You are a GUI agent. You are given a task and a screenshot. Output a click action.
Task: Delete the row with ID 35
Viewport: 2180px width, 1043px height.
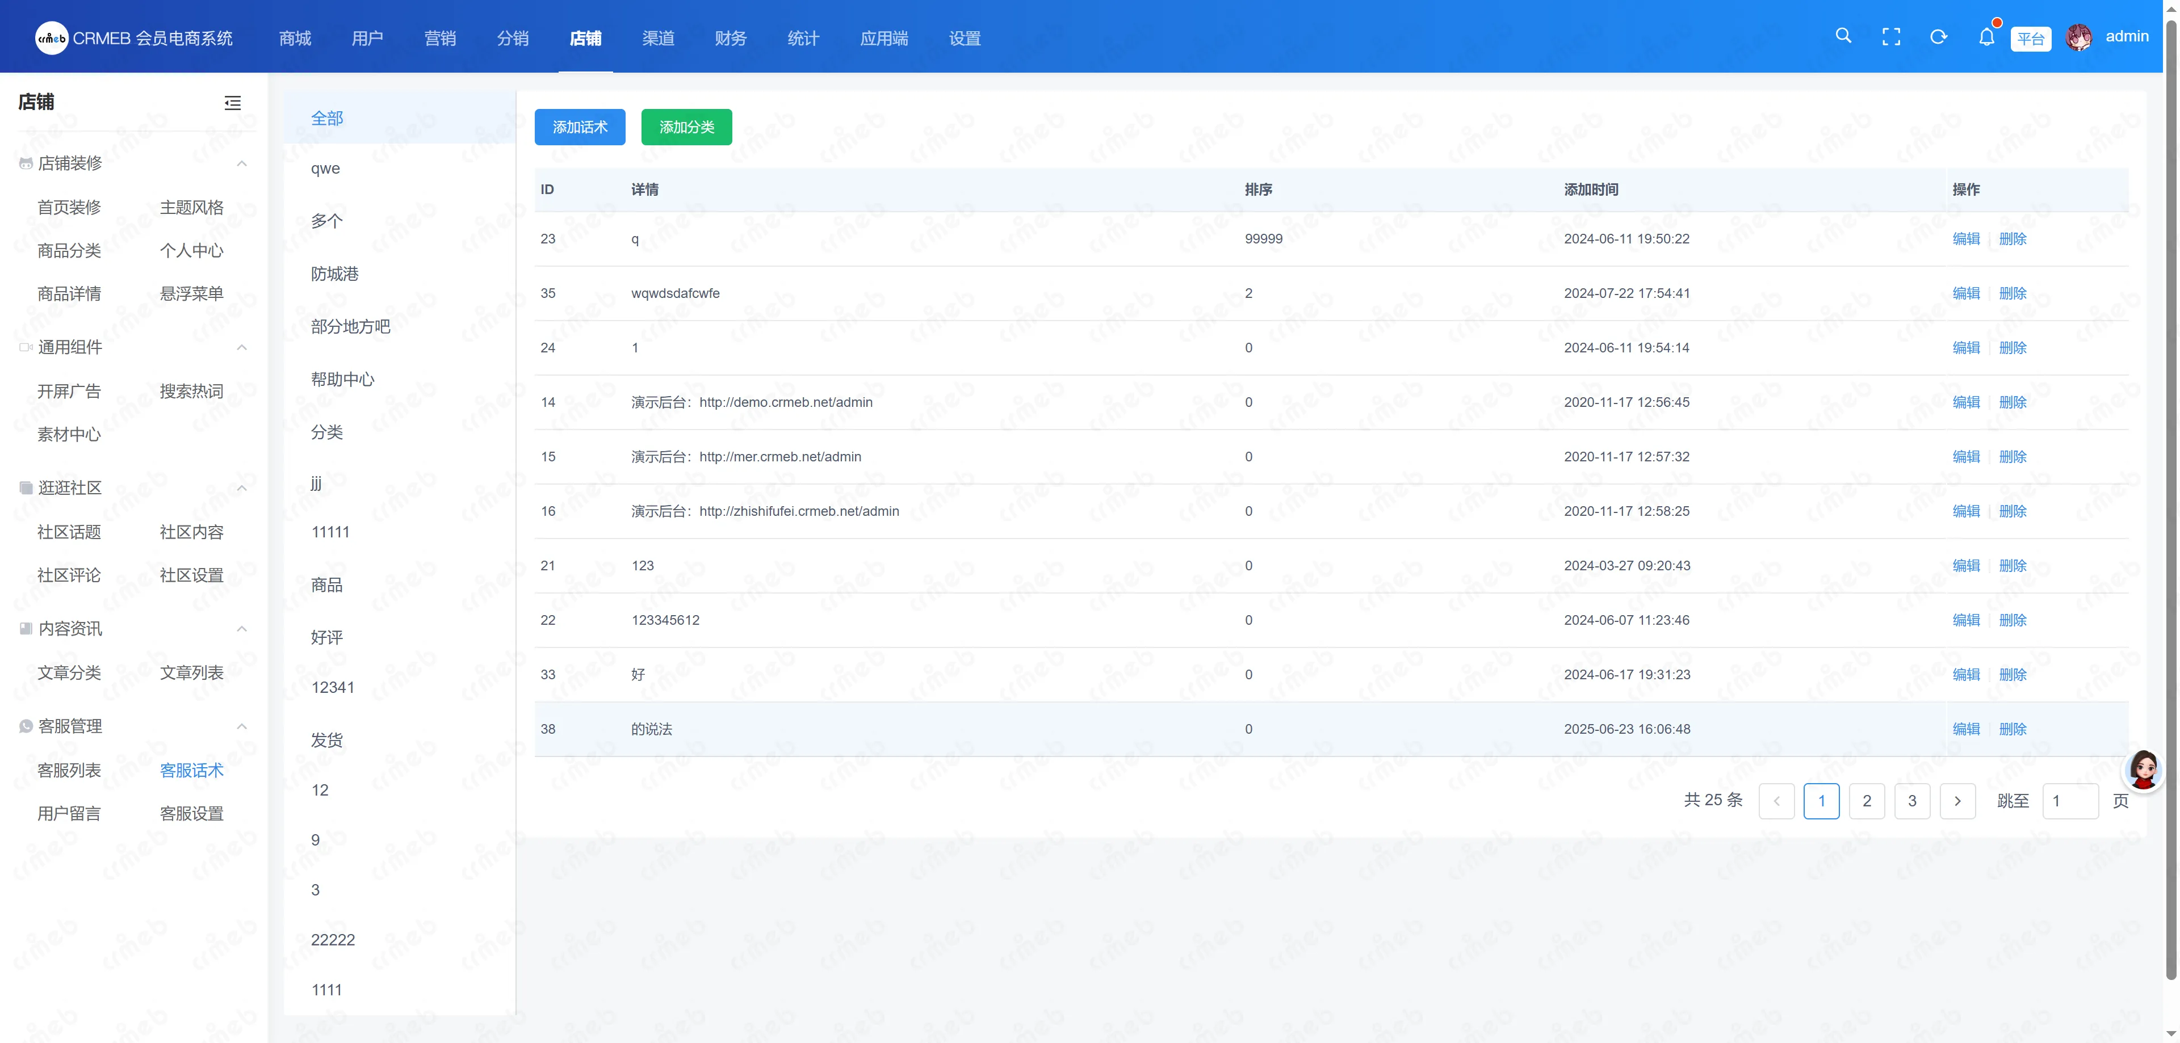(x=2013, y=293)
